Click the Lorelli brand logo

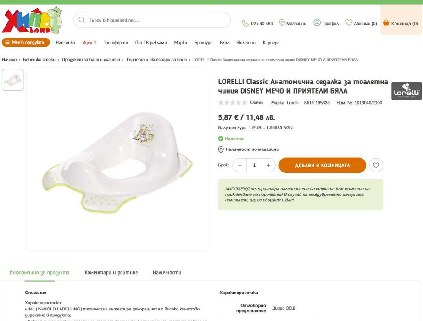coord(406,91)
